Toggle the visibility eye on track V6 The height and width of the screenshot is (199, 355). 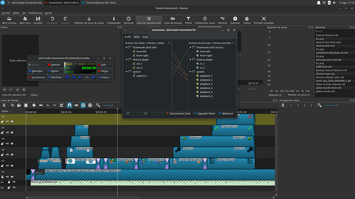click(x=12, y=122)
